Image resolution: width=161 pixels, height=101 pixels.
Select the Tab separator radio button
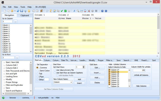point(37,74)
